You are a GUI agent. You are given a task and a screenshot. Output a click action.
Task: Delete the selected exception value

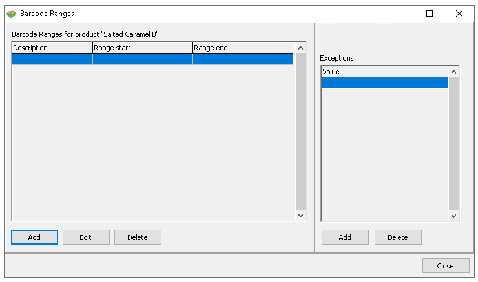(398, 237)
